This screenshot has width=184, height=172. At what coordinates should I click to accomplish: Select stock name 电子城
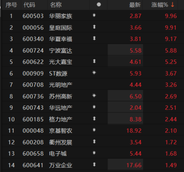tap(58, 153)
